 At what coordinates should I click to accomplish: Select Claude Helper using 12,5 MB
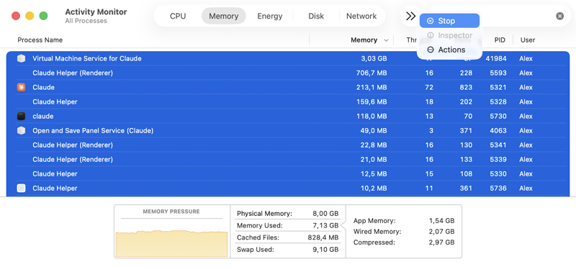click(x=288, y=173)
